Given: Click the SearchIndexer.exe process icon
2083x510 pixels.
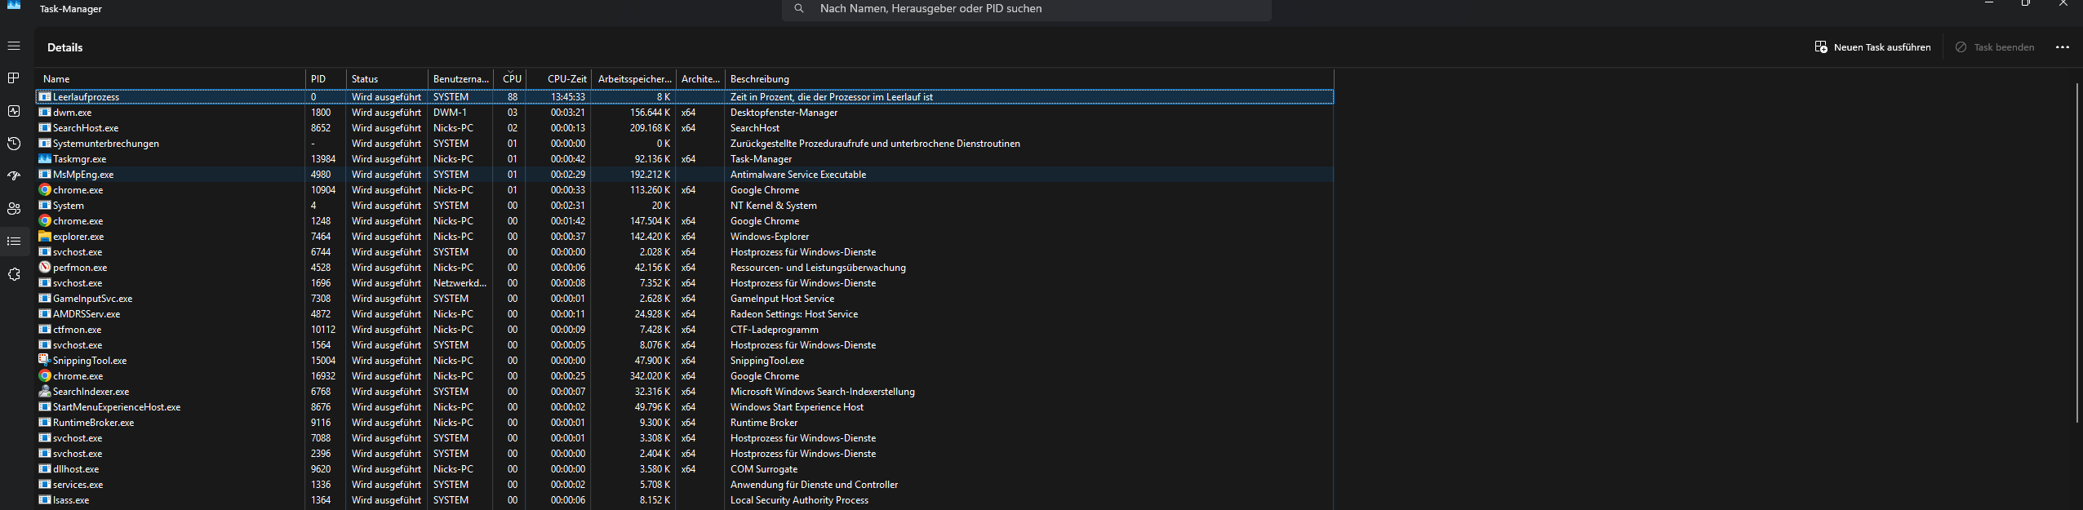Looking at the screenshot, I should pos(45,392).
